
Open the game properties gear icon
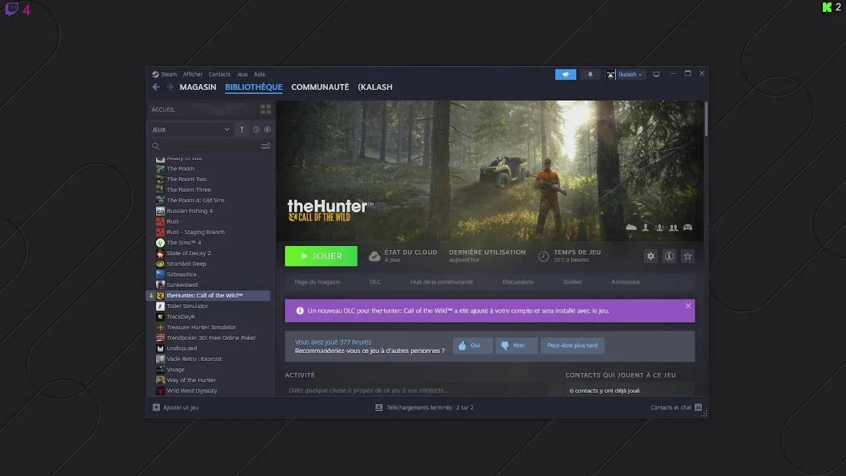click(x=650, y=256)
